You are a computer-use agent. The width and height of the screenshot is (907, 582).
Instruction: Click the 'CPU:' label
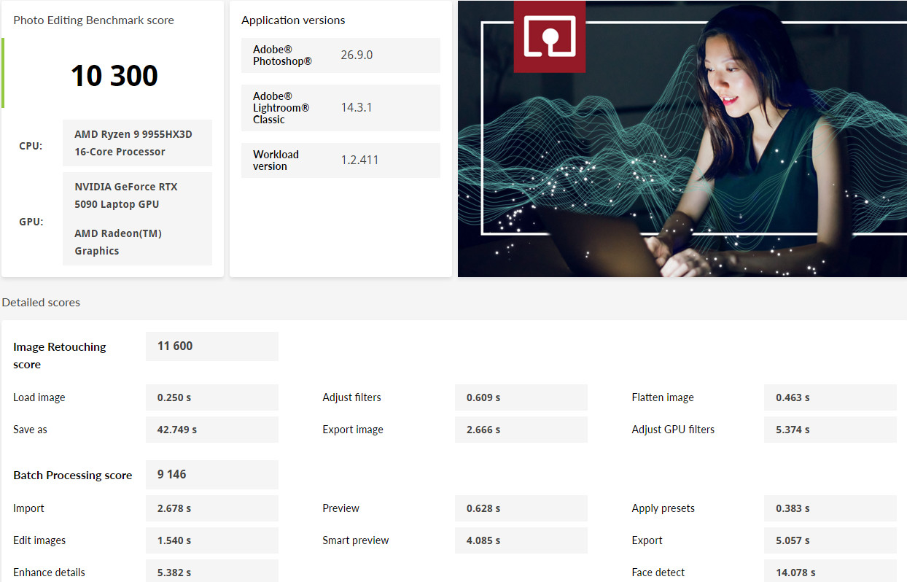(31, 146)
